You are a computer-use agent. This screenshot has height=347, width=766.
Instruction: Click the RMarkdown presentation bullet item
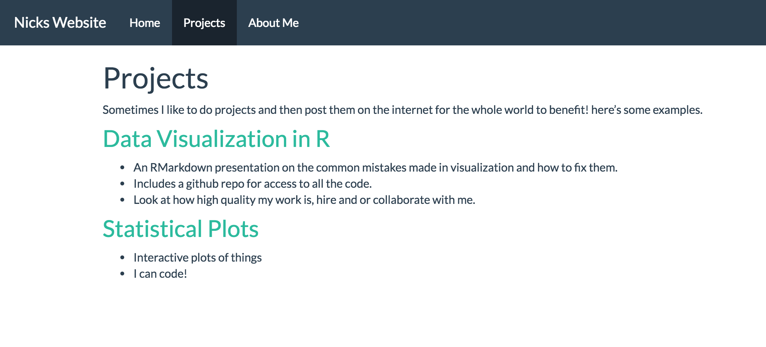pos(375,168)
